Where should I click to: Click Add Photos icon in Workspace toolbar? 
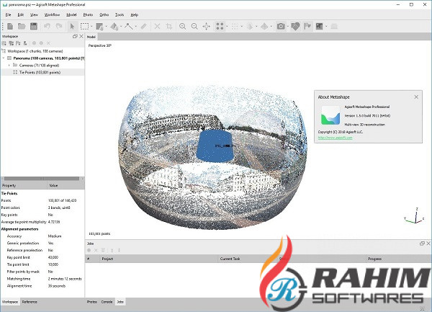click(12, 43)
